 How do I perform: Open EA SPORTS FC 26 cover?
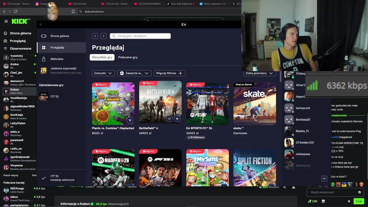click(x=207, y=103)
